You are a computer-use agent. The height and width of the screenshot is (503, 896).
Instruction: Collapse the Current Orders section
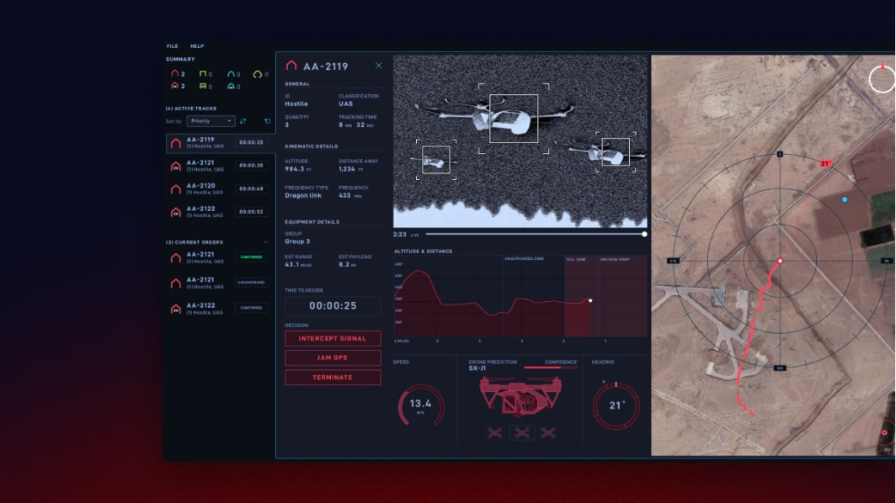pyautogui.click(x=266, y=242)
